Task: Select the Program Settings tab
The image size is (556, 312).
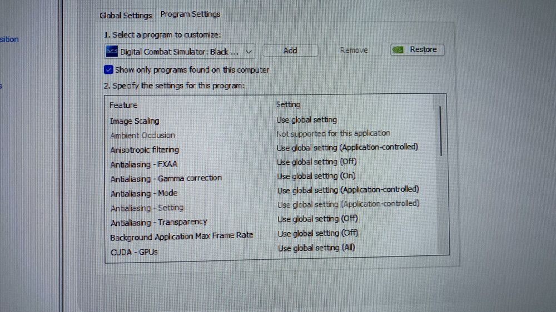Action: coord(190,14)
